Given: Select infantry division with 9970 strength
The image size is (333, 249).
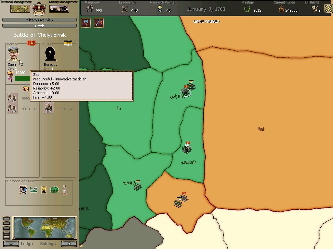Looking at the screenshot, I should [x=12, y=108].
